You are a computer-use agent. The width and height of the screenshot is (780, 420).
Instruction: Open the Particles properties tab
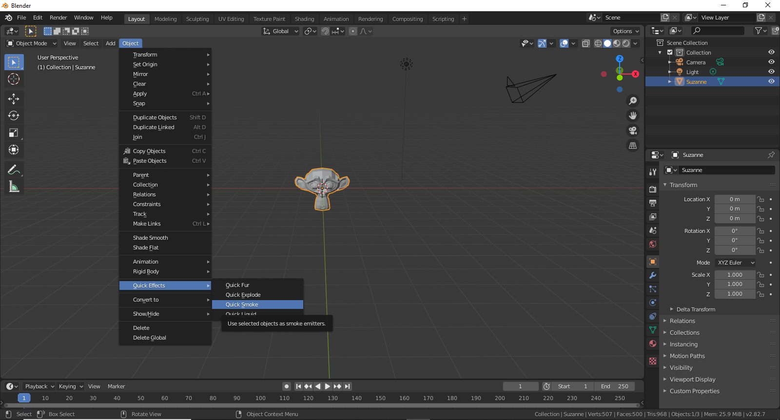(653, 289)
